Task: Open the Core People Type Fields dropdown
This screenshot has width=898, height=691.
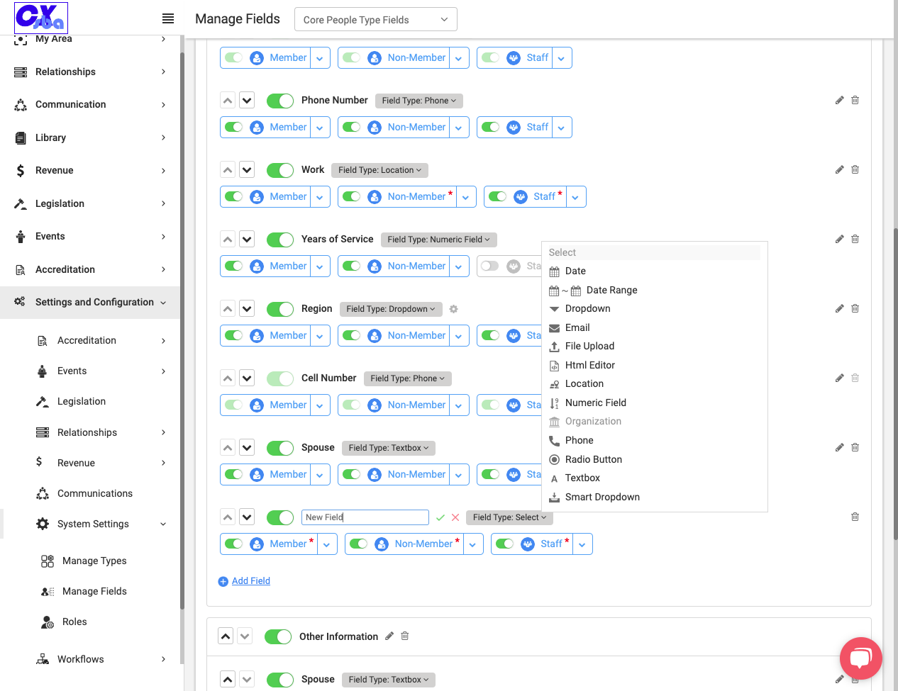Action: point(376,19)
